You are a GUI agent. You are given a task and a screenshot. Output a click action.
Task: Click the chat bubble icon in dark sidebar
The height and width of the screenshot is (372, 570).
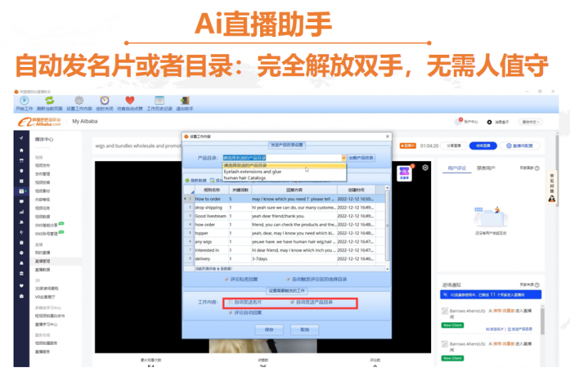(x=21, y=201)
